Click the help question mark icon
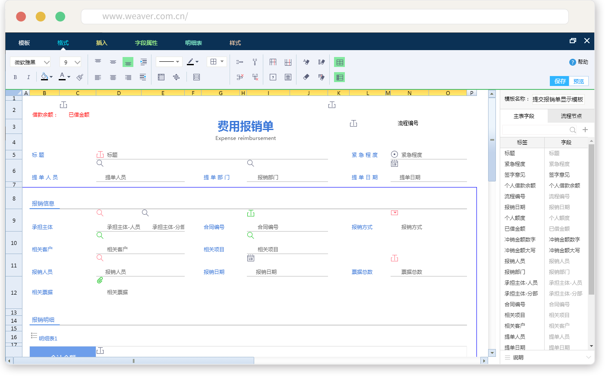Image resolution: width=615 pixels, height=378 pixels. (x=572, y=62)
